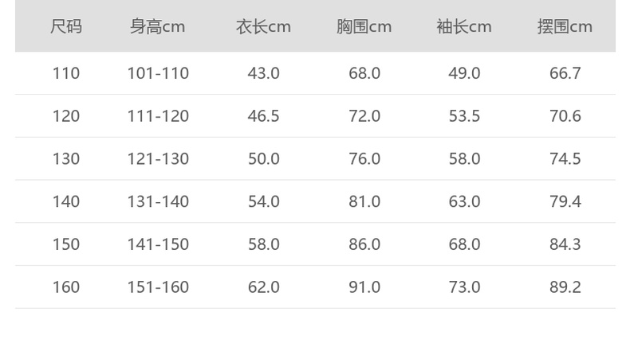Viewport: 630px width, 343px height.
Task: Select size 150 in the size column
Action: click(x=66, y=244)
